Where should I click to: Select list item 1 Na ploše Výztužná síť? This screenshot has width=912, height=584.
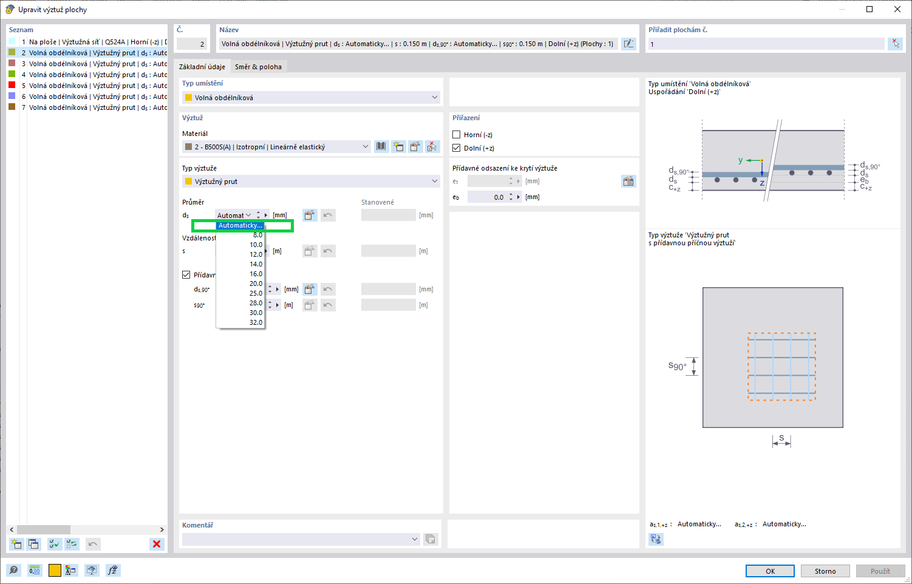click(x=87, y=42)
